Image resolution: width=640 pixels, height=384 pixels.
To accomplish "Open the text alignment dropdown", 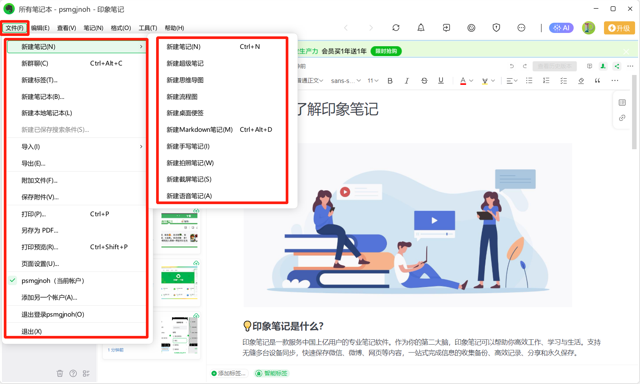I will 512,81.
